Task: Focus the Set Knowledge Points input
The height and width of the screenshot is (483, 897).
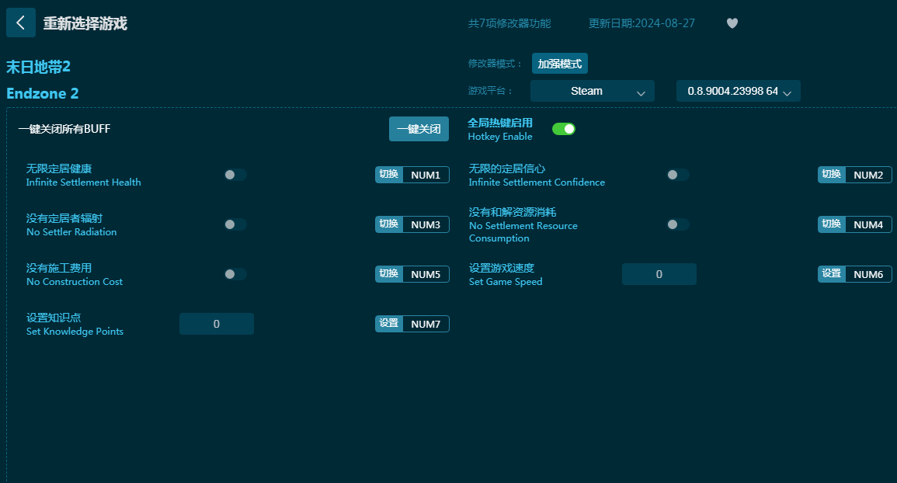Action: [216, 324]
